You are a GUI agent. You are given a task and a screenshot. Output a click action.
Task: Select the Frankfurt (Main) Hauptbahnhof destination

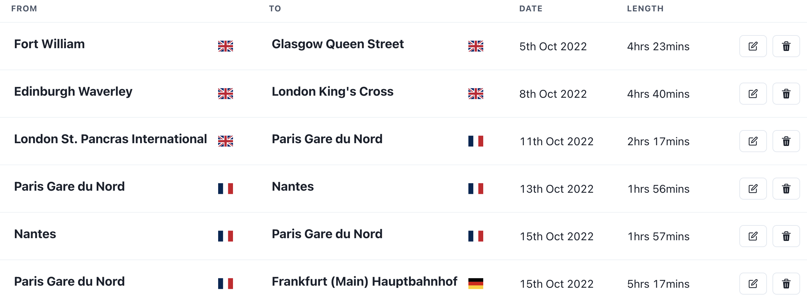(364, 282)
